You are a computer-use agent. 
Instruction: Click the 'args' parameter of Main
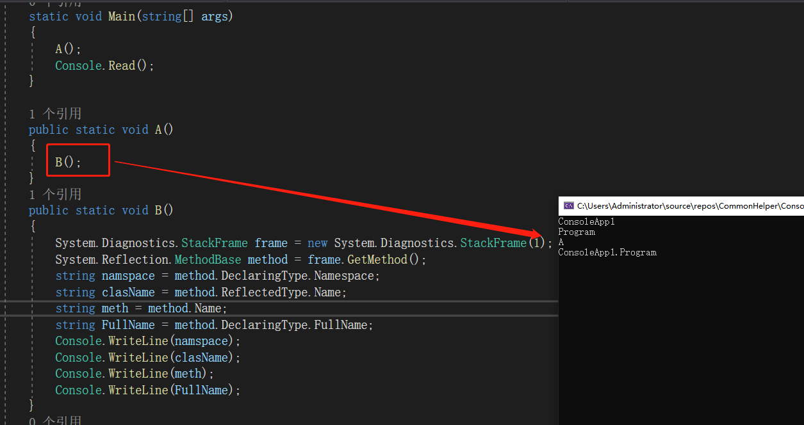215,17
